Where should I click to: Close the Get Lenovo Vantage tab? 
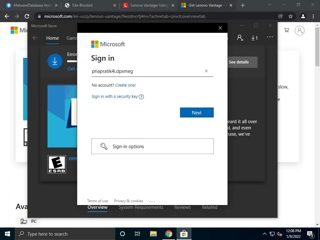(x=231, y=5)
